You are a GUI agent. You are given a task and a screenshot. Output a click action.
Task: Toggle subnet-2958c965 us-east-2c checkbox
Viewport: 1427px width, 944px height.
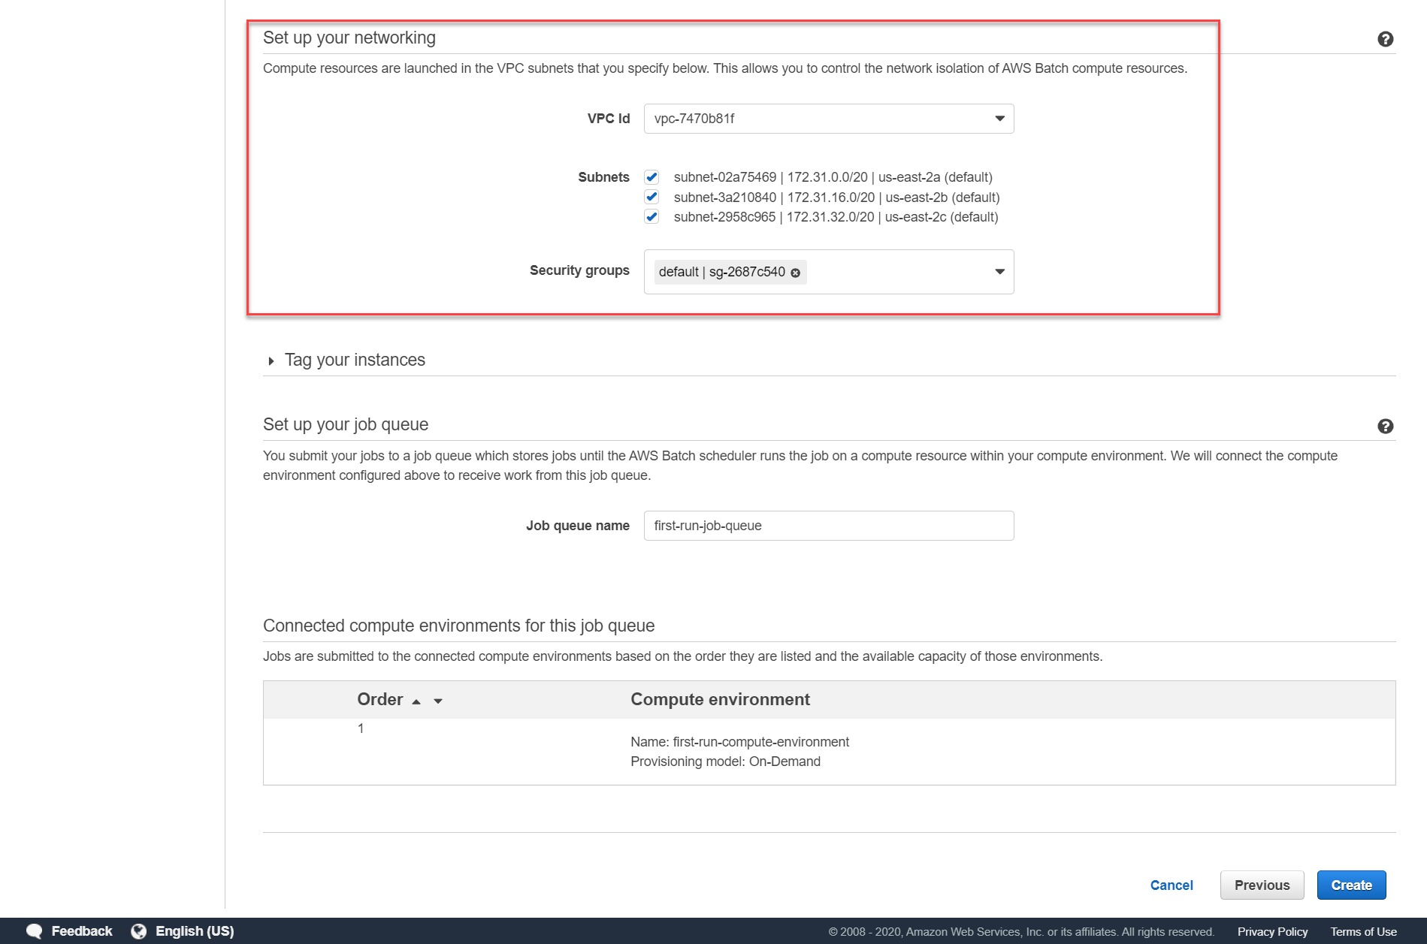tap(652, 217)
